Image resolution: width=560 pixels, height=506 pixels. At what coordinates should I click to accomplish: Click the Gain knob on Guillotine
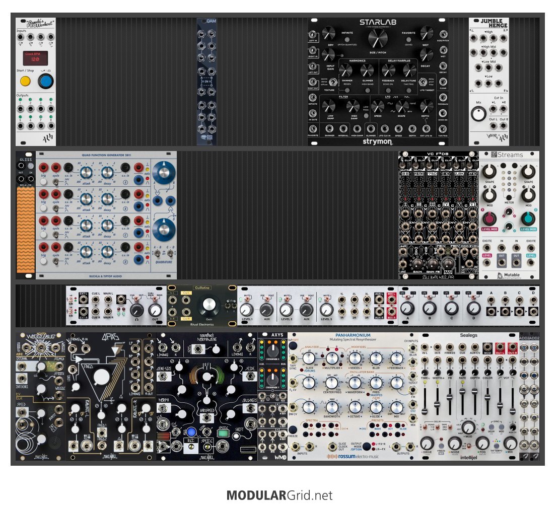pyautogui.click(x=209, y=305)
